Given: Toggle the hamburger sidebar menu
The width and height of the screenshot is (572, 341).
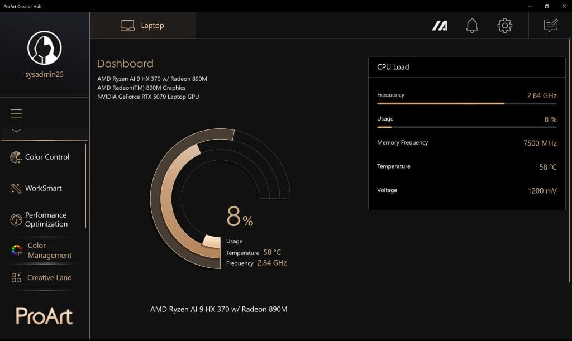Looking at the screenshot, I should point(16,113).
